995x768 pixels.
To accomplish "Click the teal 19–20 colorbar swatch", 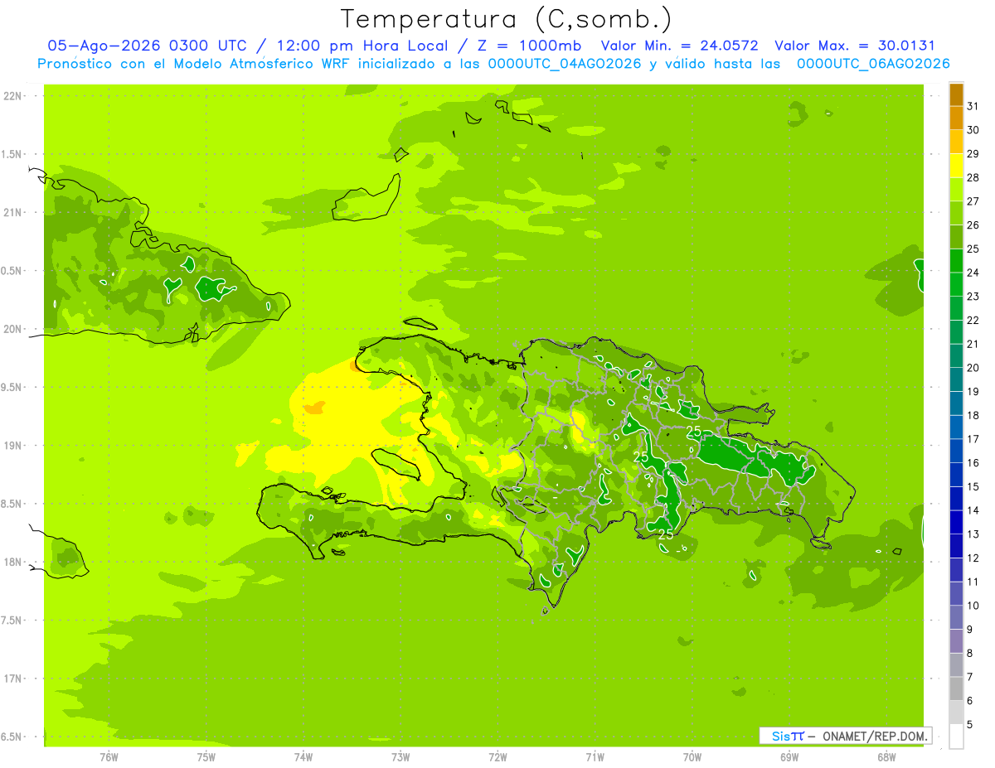I will pyautogui.click(x=956, y=380).
